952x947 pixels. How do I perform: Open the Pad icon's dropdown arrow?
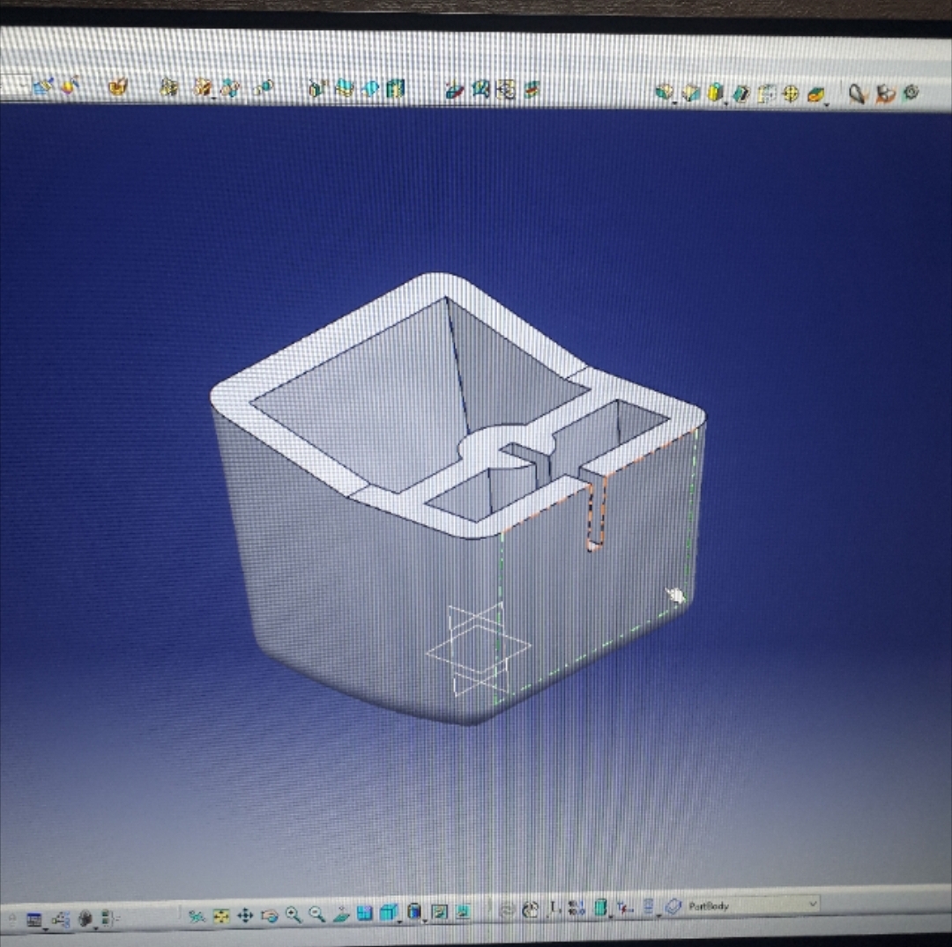[675, 104]
